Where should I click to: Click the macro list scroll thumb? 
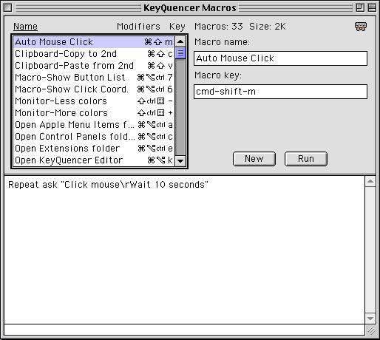(x=180, y=53)
